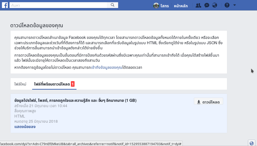This screenshot has width=257, height=146.
Task: Follow เข้าถึงข้อมูลของคุณ link
Action: tap(106, 67)
